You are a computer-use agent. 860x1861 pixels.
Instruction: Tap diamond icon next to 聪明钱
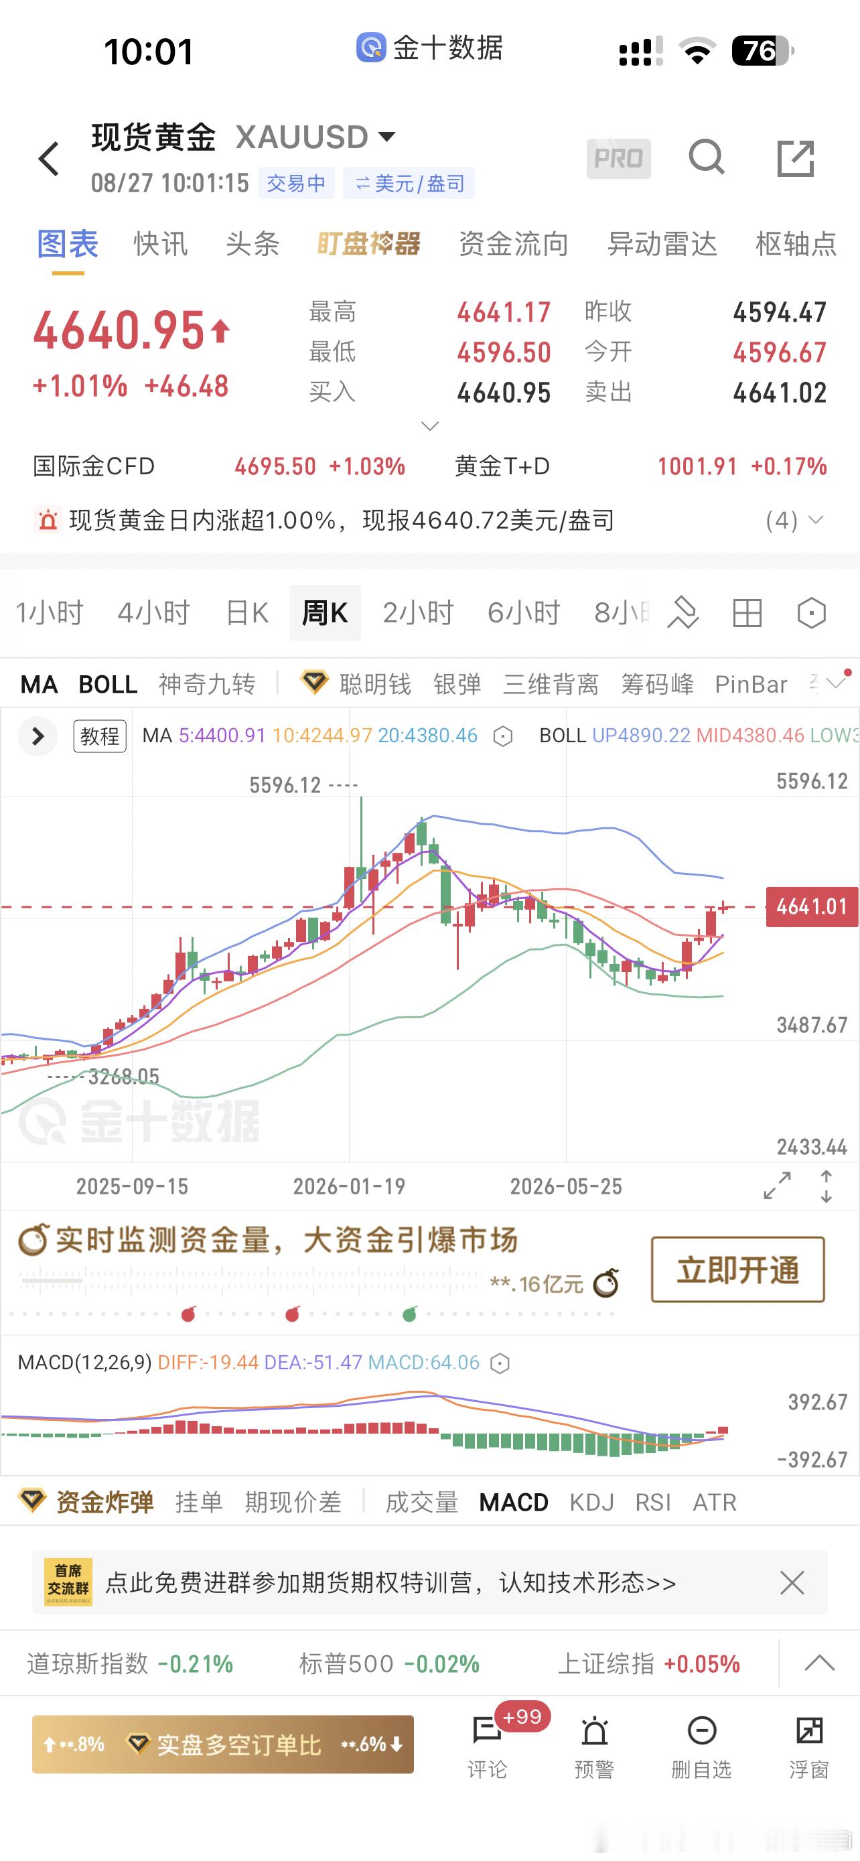pos(314,682)
